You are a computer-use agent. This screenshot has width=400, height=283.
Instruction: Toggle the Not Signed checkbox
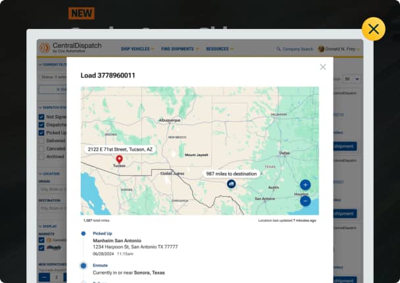pos(41,117)
